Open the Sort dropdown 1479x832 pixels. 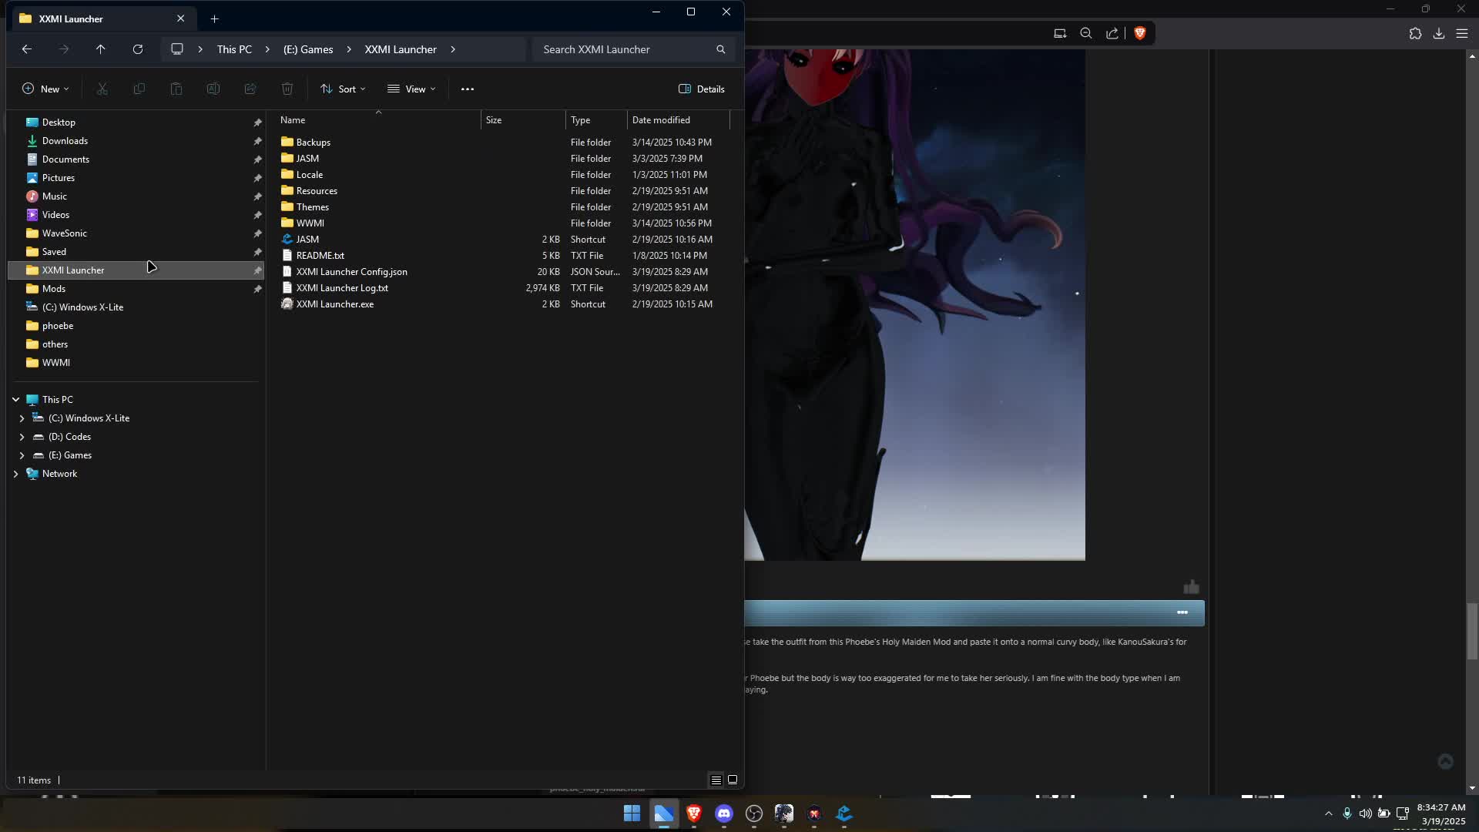coord(343,89)
